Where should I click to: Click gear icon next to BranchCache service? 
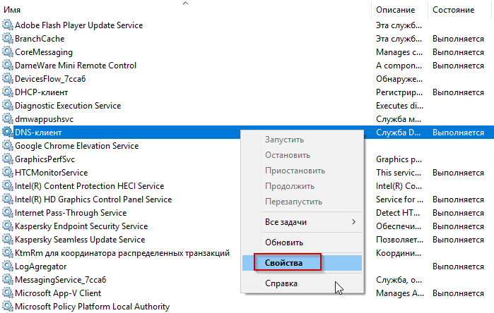click(8, 39)
